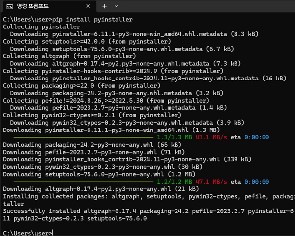Click the '47.1 MB/s' speed text

211,182
